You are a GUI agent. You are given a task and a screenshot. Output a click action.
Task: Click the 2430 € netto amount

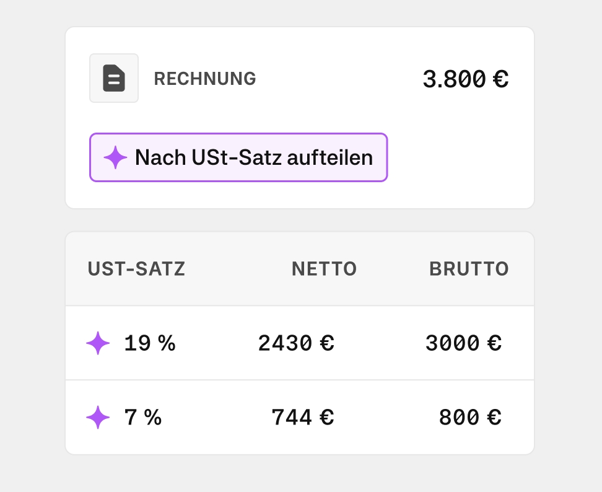(296, 343)
